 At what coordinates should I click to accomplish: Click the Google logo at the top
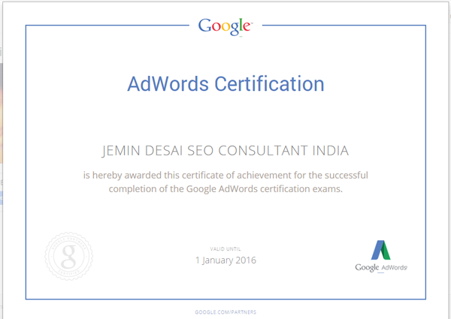point(225,27)
